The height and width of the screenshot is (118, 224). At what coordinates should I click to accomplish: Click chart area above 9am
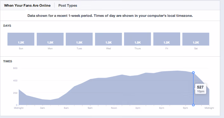point(90,92)
